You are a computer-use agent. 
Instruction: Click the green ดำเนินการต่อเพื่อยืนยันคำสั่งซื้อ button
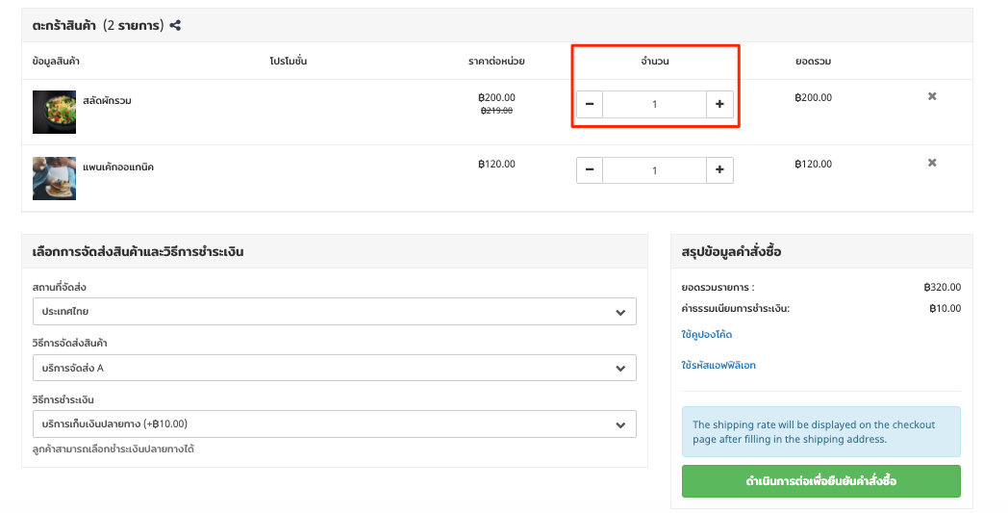(821, 481)
